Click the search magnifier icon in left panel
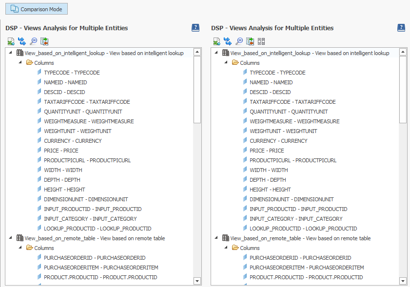 pyautogui.click(x=33, y=41)
